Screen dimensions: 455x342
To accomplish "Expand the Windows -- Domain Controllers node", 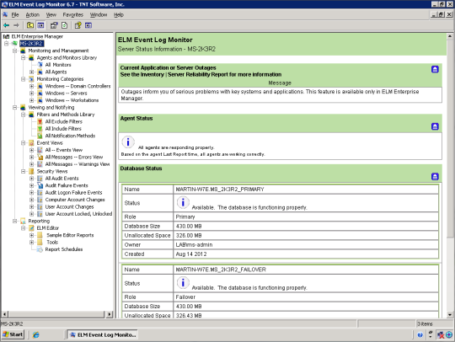I will [32, 86].
